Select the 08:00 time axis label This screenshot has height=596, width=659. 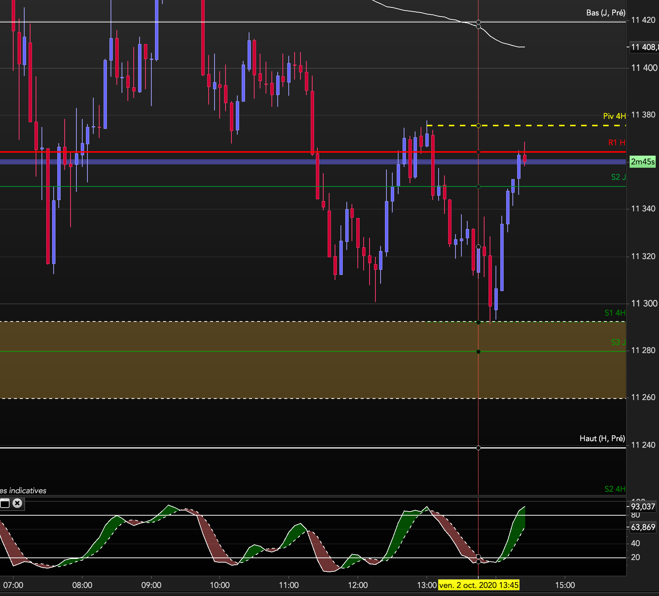(x=82, y=585)
